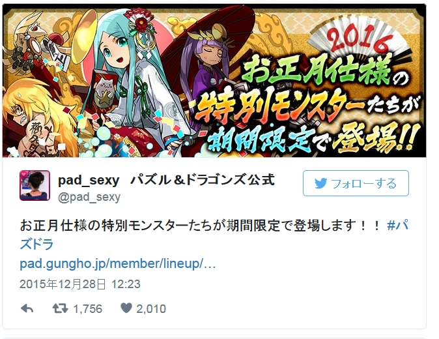The width and height of the screenshot is (439, 339).
Task: Open the pad_sexy profile avatar
Action: pyautogui.click(x=35, y=185)
